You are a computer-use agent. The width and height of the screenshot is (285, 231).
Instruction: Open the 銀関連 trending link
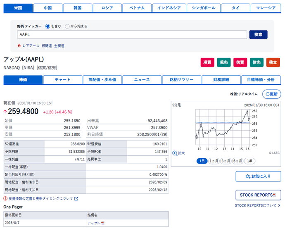(47, 46)
